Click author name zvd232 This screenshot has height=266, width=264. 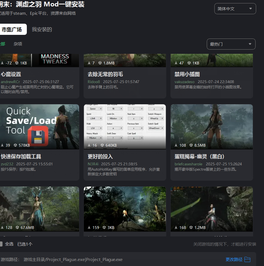[x=7, y=164]
